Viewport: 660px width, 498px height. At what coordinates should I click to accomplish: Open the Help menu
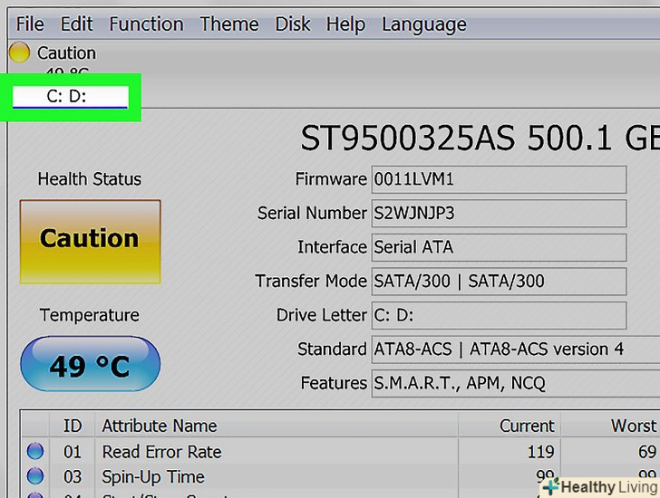coord(345,24)
